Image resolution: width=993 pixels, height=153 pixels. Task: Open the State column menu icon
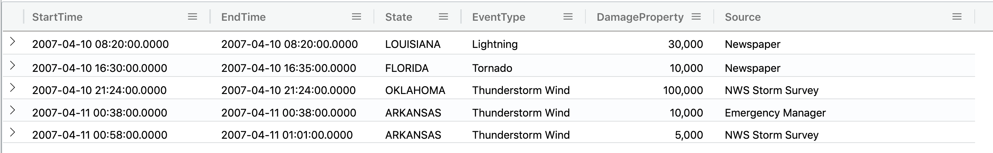443,16
